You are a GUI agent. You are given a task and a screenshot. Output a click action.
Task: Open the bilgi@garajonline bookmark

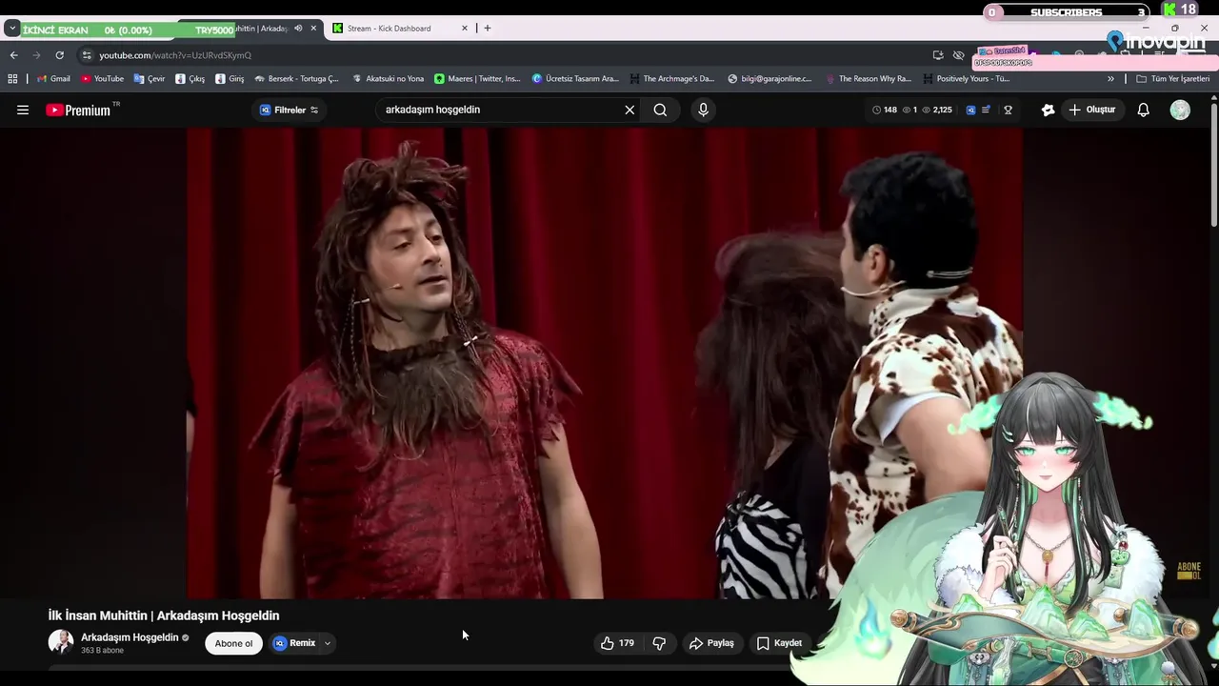point(769,79)
